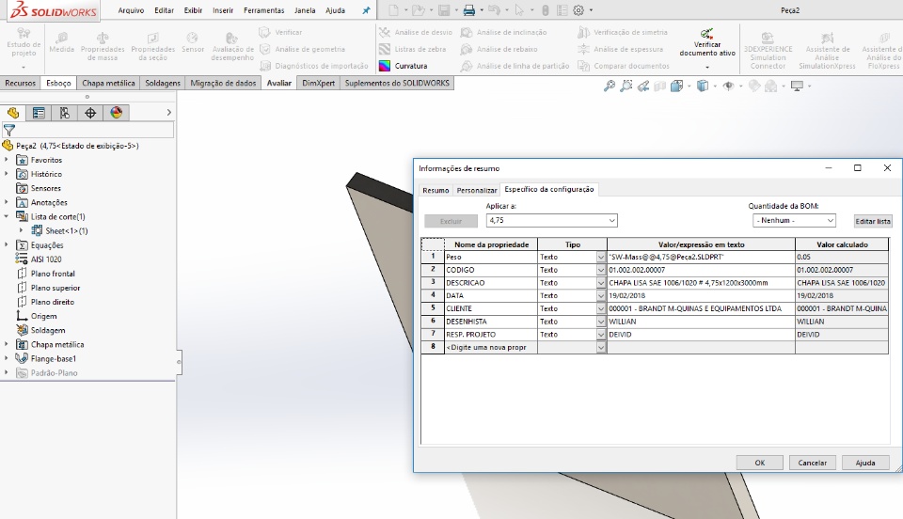Click OK in the summary dialog
Viewport: 903px width, 519px height.
tap(760, 463)
